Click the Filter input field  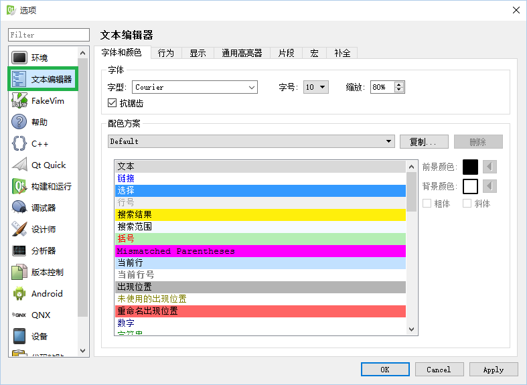(x=49, y=35)
